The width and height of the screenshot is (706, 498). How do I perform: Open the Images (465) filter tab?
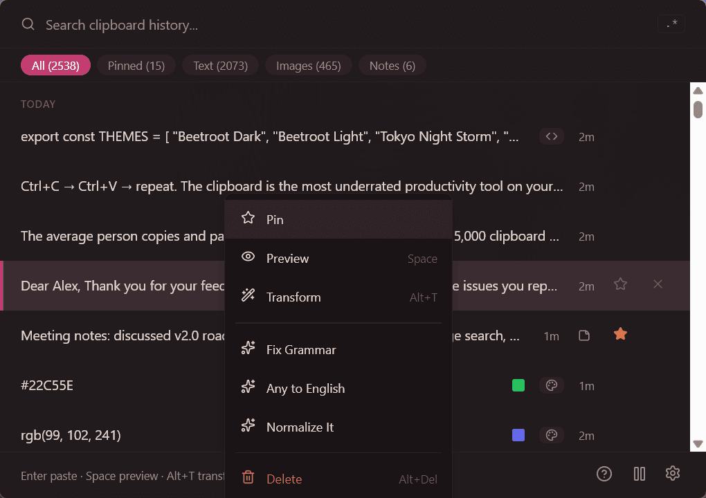(x=308, y=65)
